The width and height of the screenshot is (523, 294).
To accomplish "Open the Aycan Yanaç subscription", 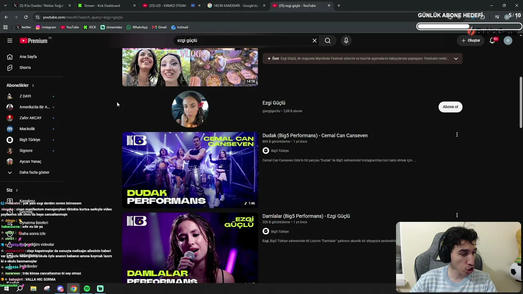I will [30, 161].
